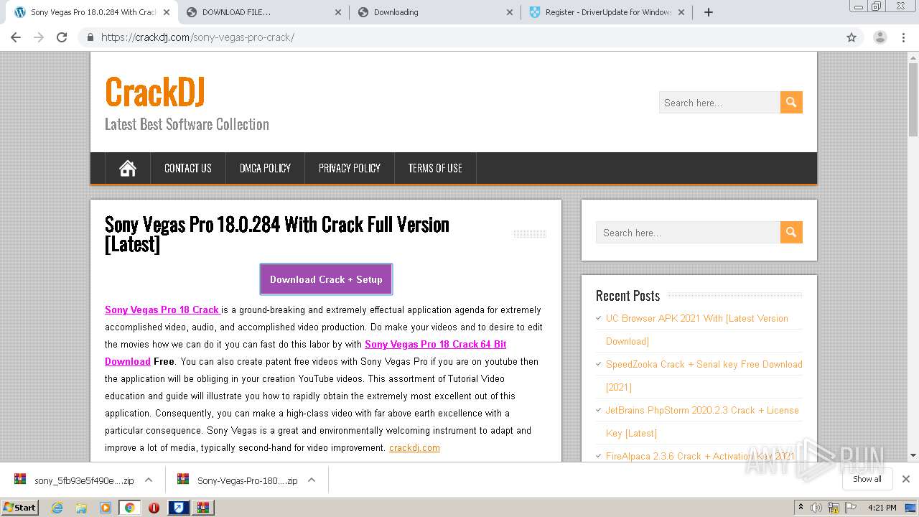The height and width of the screenshot is (517, 919).
Task: Show hidden system tray icons
Action: pos(801,508)
